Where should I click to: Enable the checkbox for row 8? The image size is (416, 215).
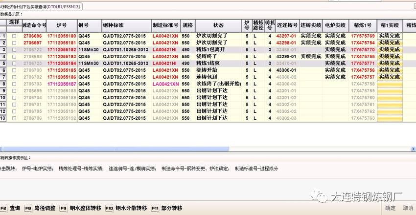click(14, 84)
